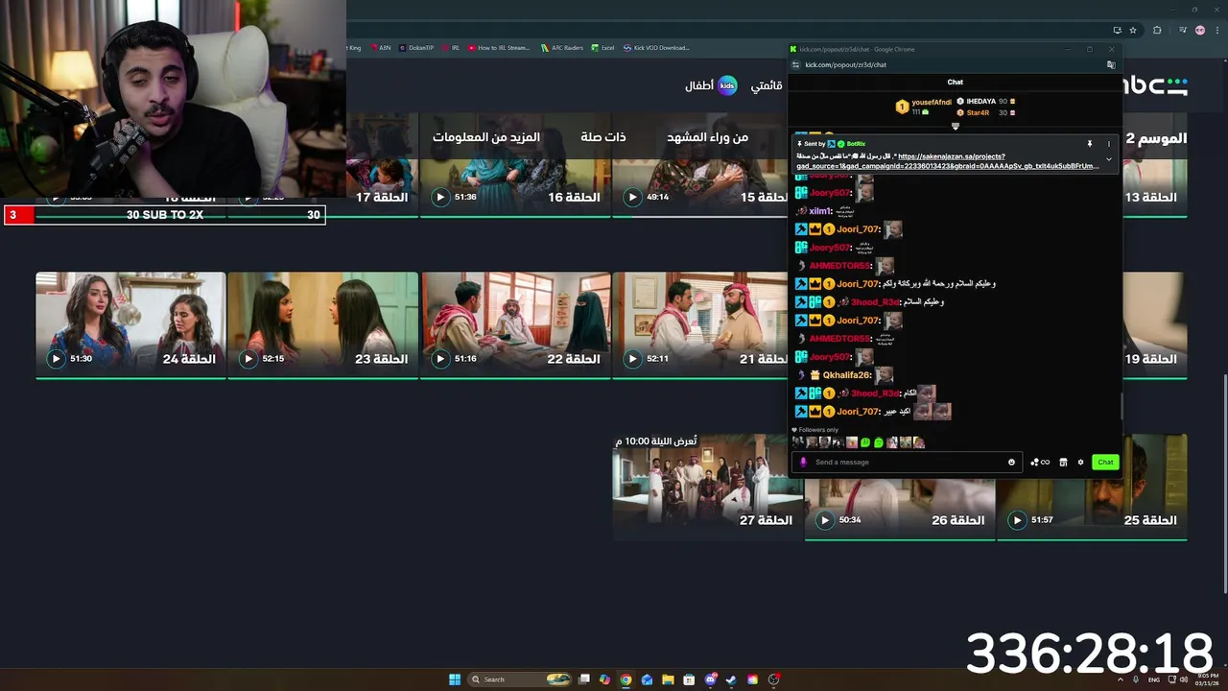Switch to the 'ذات صلة' tab
Image resolution: width=1228 pixels, height=691 pixels.
click(602, 137)
